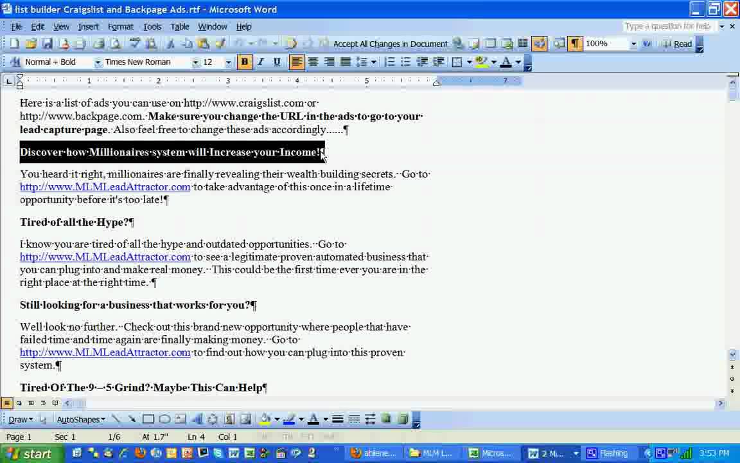The image size is (740, 463).
Task: Open the Table menu
Action: pyautogui.click(x=179, y=26)
